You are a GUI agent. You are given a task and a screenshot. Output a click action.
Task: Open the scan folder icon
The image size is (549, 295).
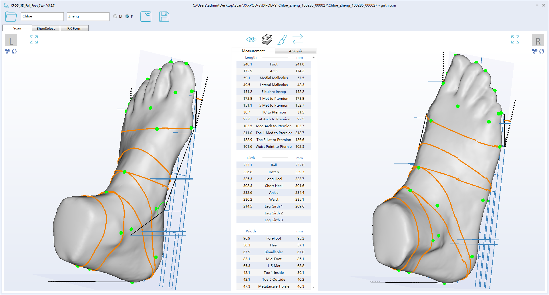[11, 17]
